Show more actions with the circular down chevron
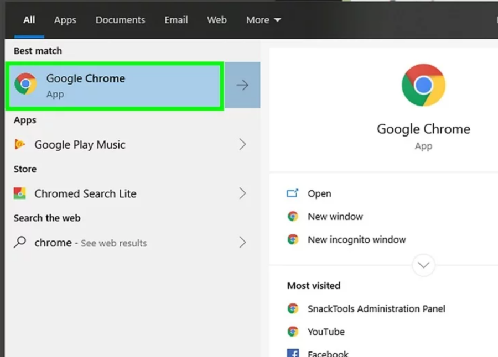498x357 pixels. (423, 265)
